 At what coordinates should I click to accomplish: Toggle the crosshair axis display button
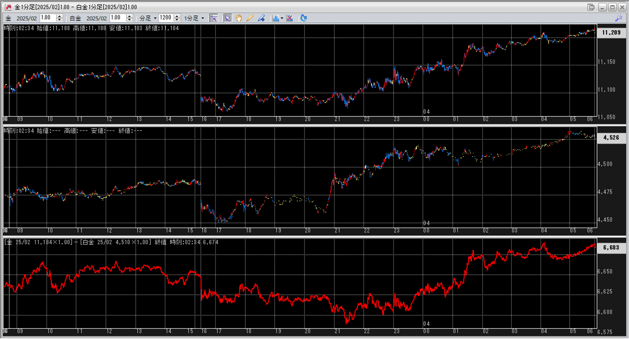(x=214, y=18)
